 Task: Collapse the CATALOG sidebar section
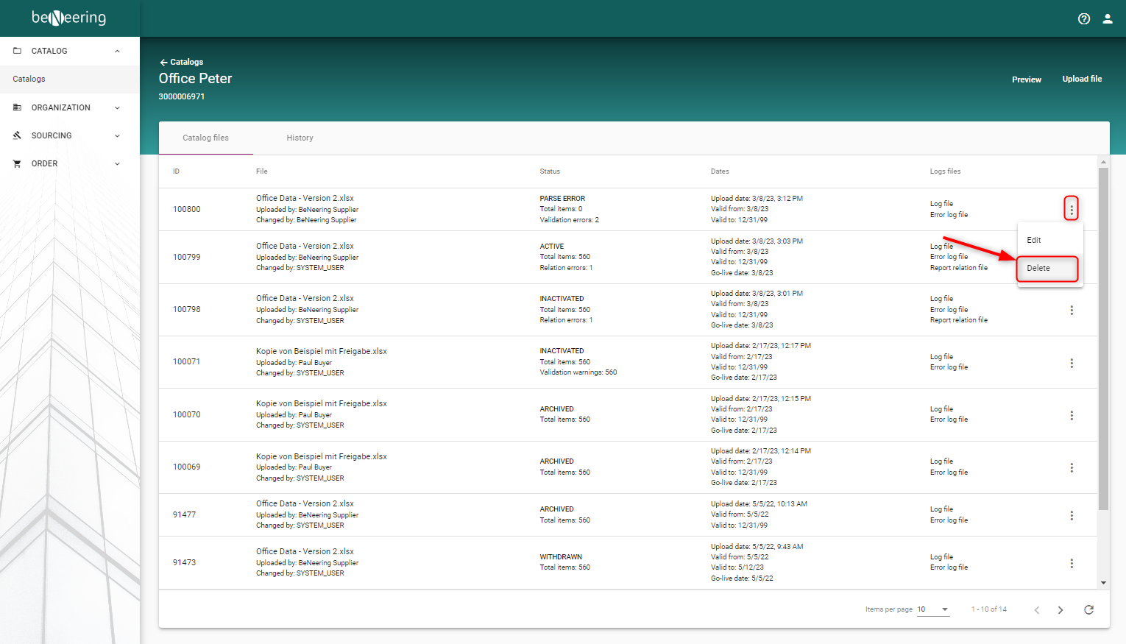click(x=116, y=50)
